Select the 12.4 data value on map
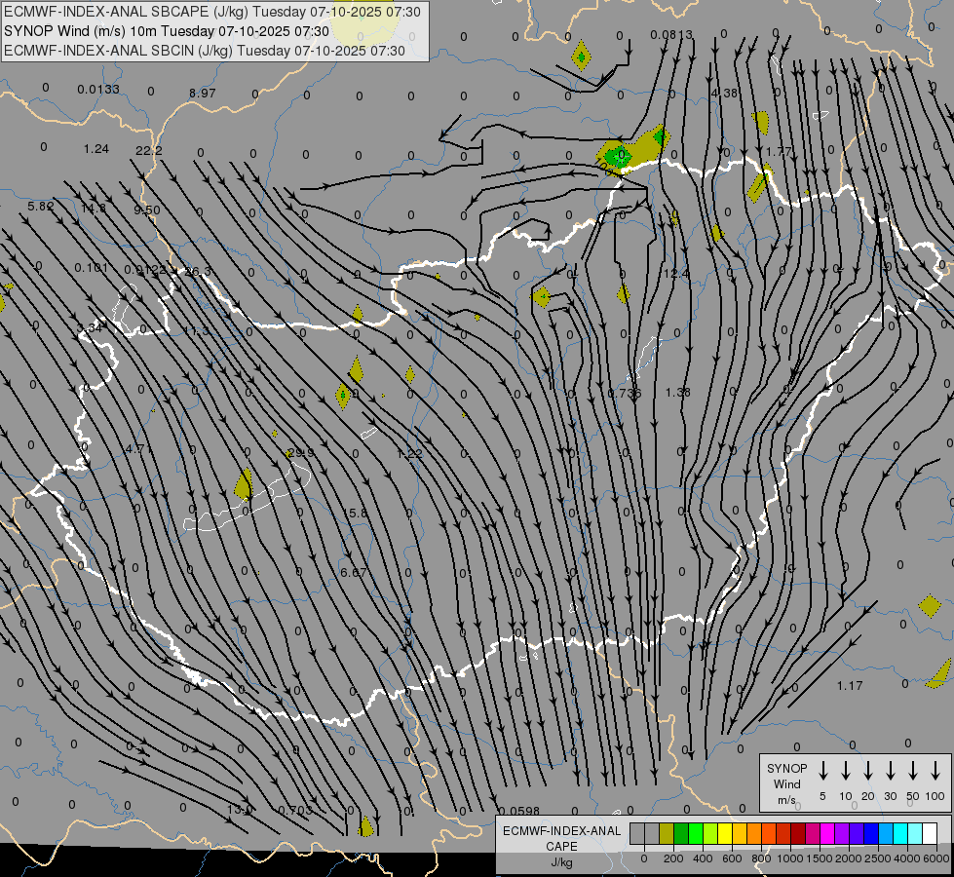This screenshot has height=877, width=954. (x=675, y=275)
